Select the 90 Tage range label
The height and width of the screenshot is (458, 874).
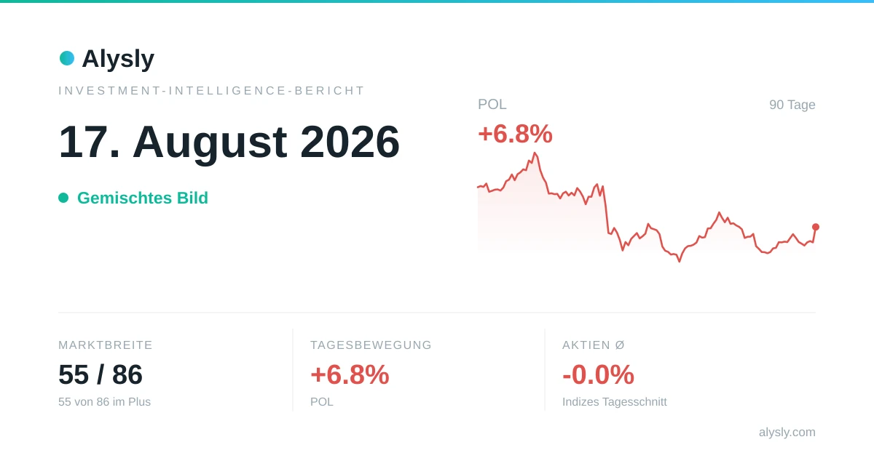[x=792, y=105]
